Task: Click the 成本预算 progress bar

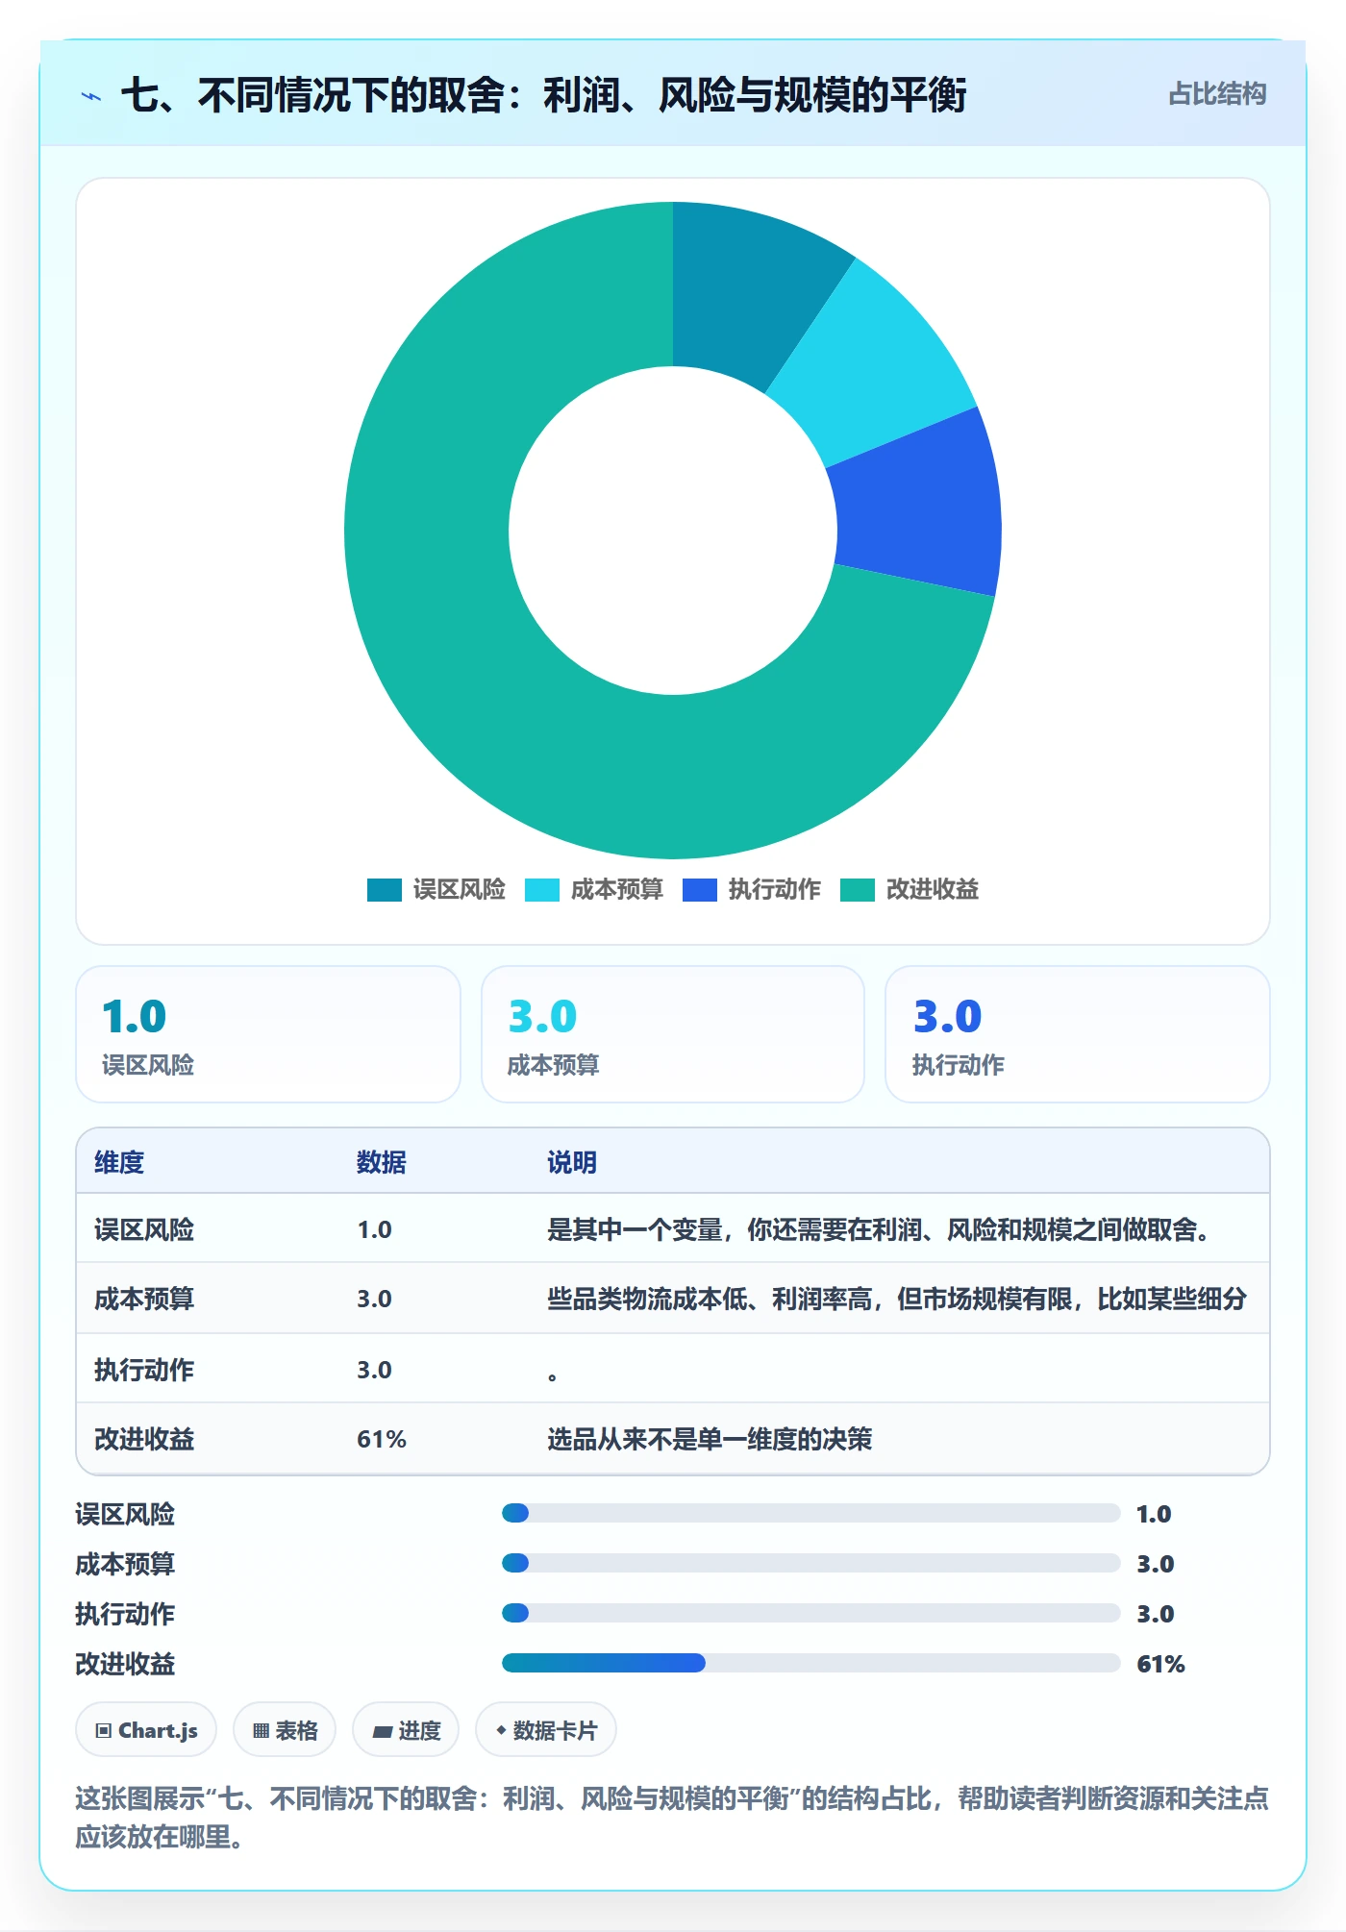Action: [811, 1564]
